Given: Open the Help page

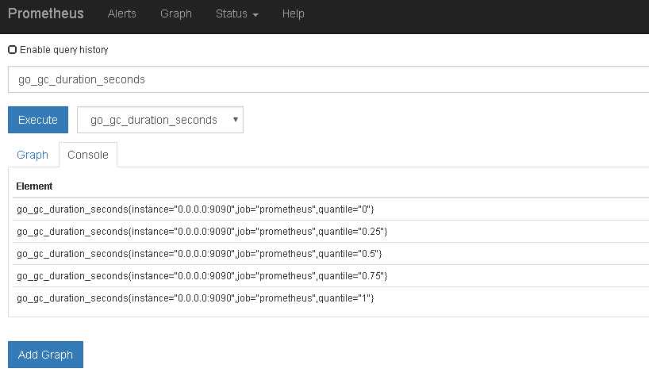Looking at the screenshot, I should 293,13.
